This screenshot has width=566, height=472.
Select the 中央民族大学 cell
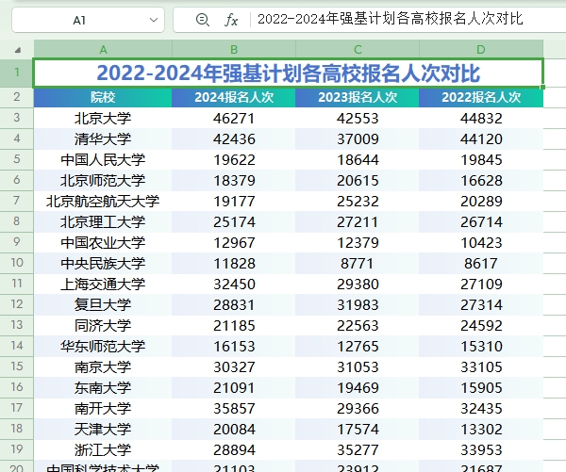tap(103, 263)
